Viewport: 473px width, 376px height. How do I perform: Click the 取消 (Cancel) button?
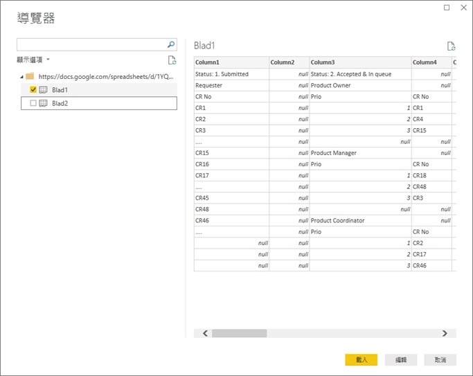coord(440,359)
